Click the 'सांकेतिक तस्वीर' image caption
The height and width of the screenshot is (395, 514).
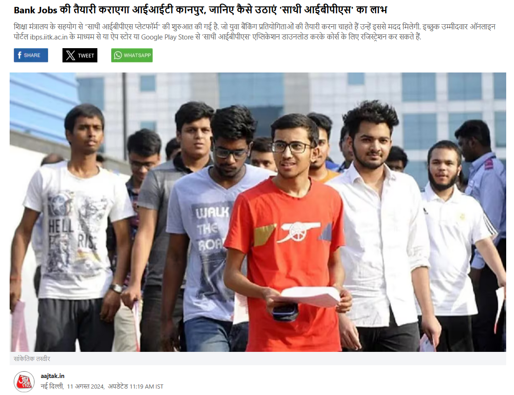32,359
